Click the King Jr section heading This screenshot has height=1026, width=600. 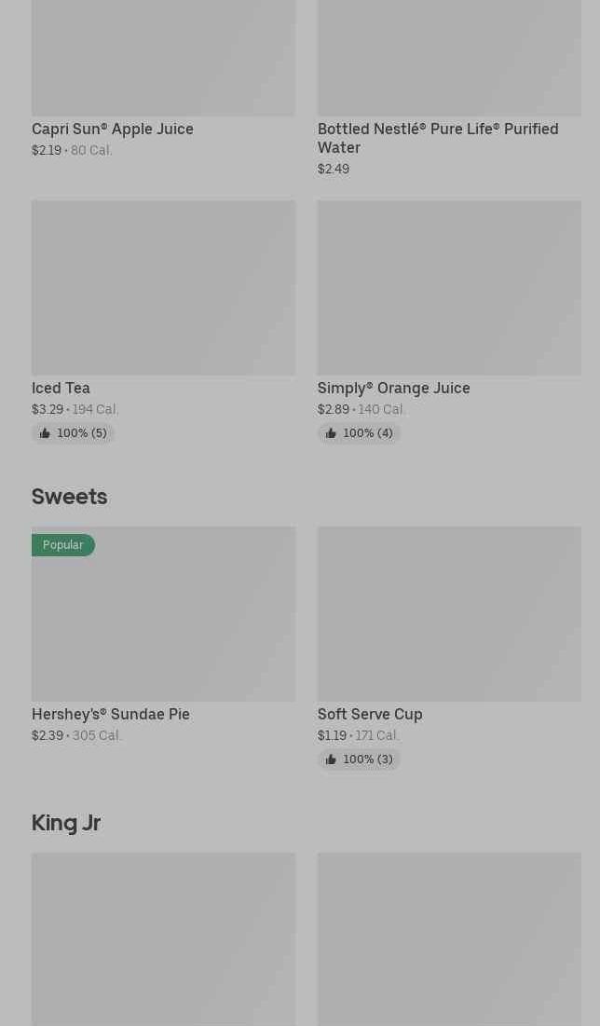click(66, 822)
